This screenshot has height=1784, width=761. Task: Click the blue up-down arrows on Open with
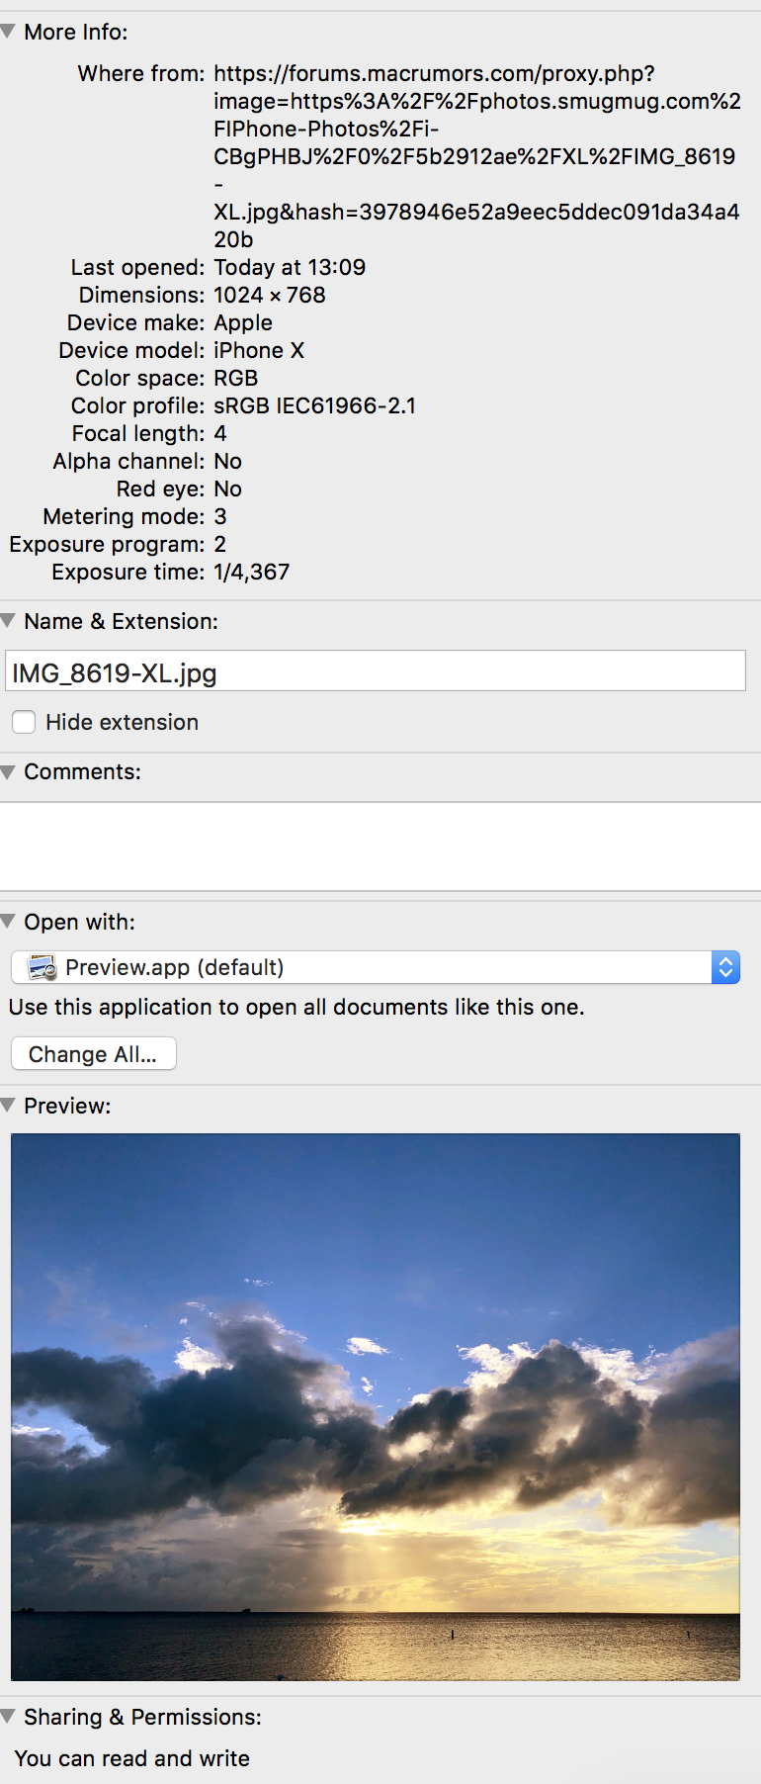tap(725, 967)
